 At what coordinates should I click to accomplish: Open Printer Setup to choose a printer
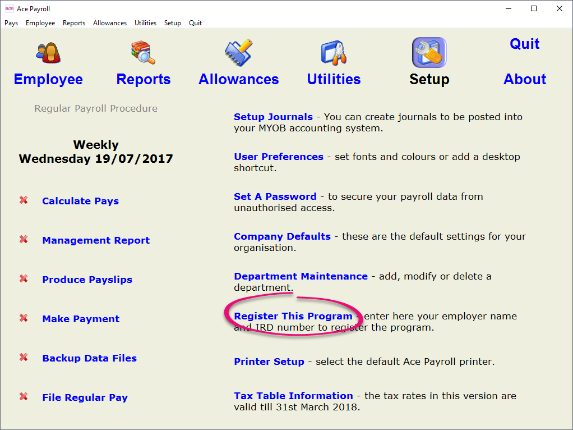click(x=269, y=362)
